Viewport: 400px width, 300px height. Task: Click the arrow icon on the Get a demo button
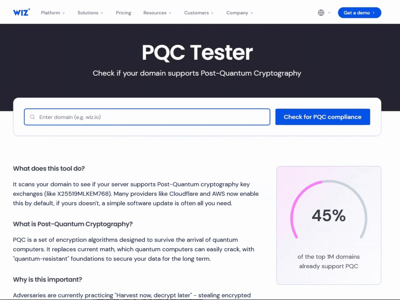tap(374, 12)
